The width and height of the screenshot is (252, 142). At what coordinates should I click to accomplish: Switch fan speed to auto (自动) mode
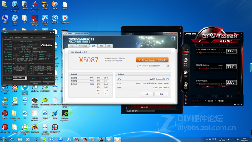(208, 86)
